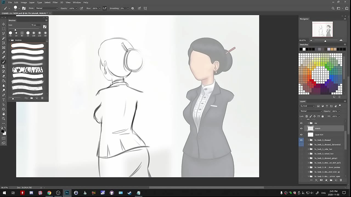Activate the Hand tool
Screen dimensions: 351x197
click(4, 114)
